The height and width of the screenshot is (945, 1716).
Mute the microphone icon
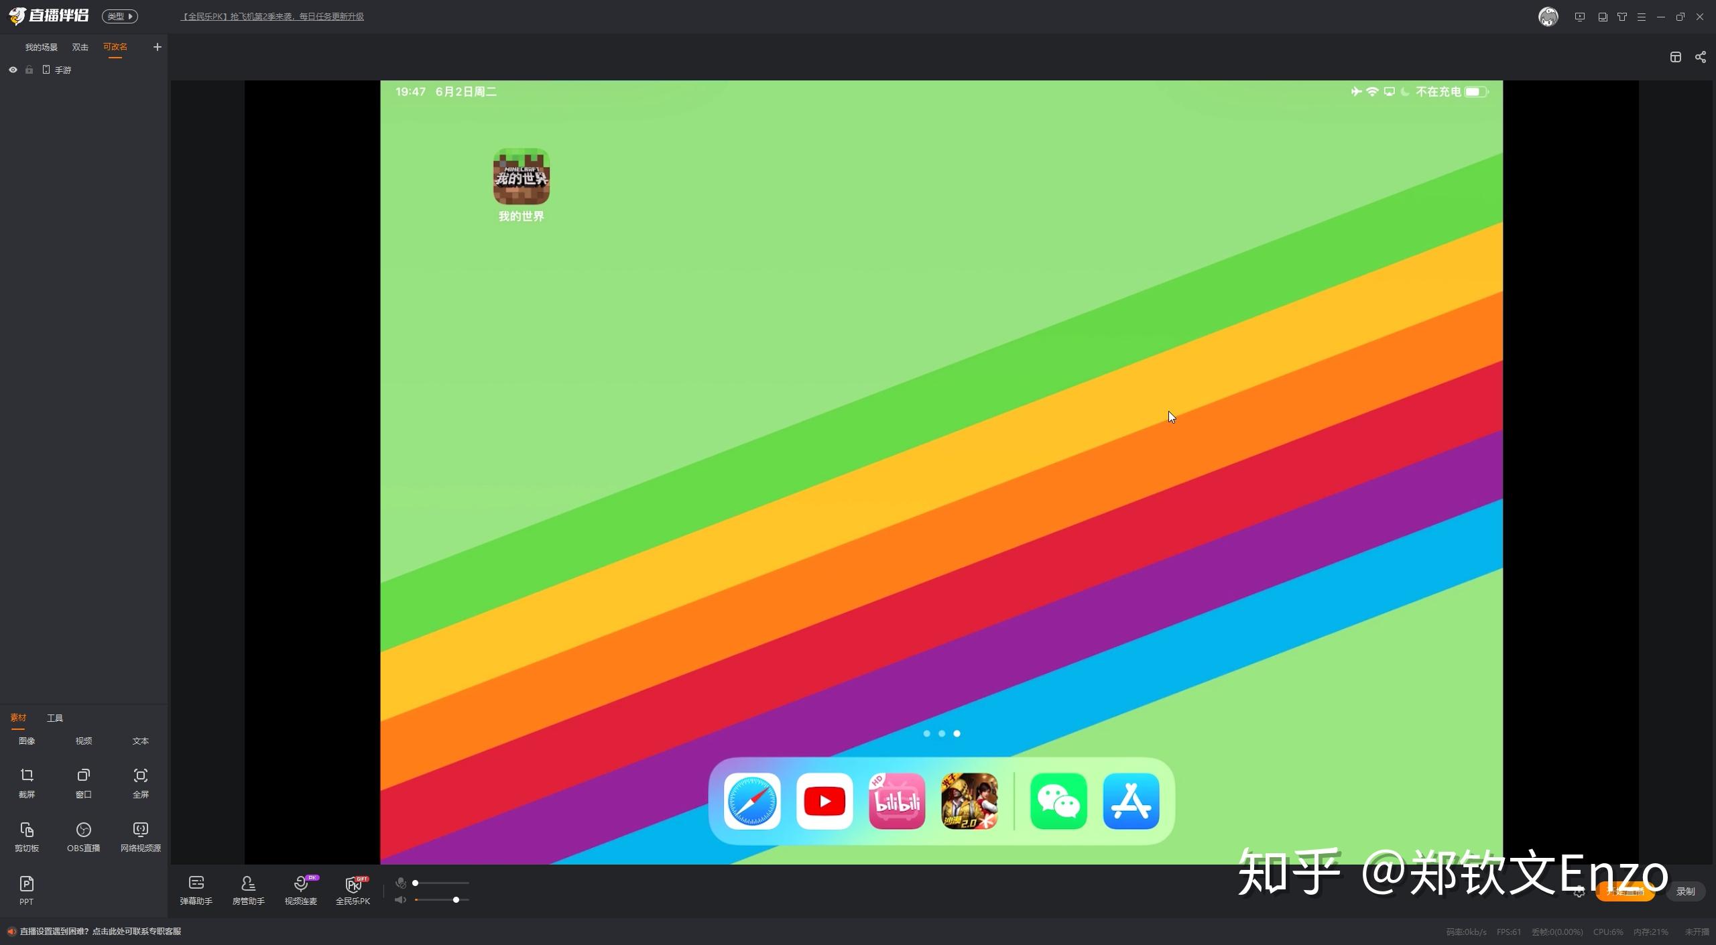401,883
